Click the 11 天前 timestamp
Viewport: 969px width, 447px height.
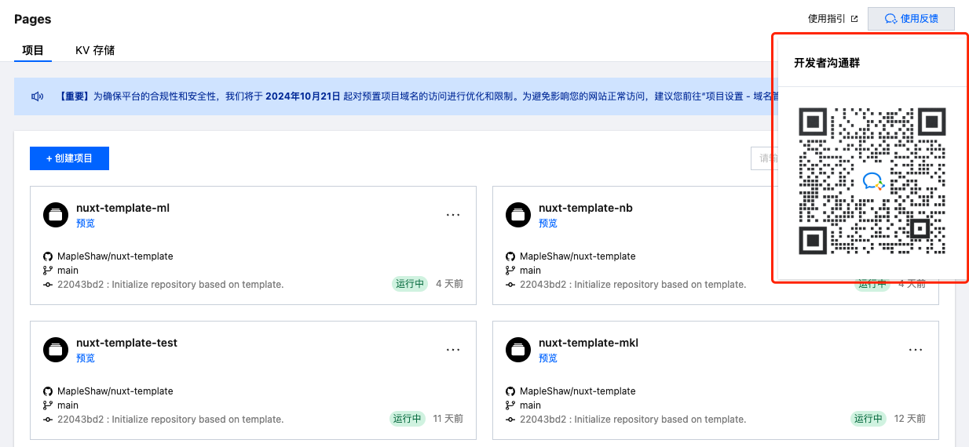point(448,419)
